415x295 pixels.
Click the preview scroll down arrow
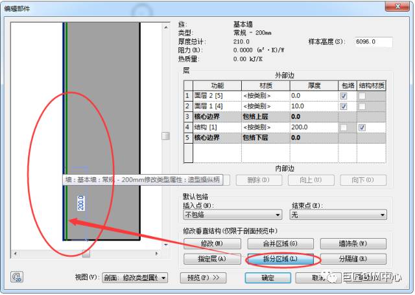166,245
